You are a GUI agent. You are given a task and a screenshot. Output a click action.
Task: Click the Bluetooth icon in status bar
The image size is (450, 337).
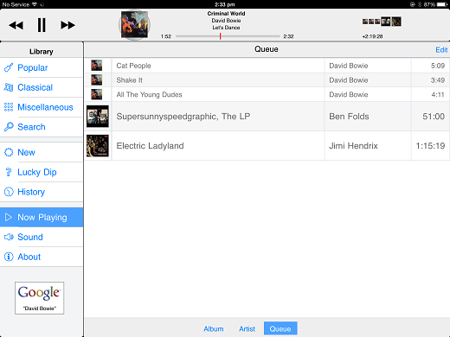click(x=420, y=4)
